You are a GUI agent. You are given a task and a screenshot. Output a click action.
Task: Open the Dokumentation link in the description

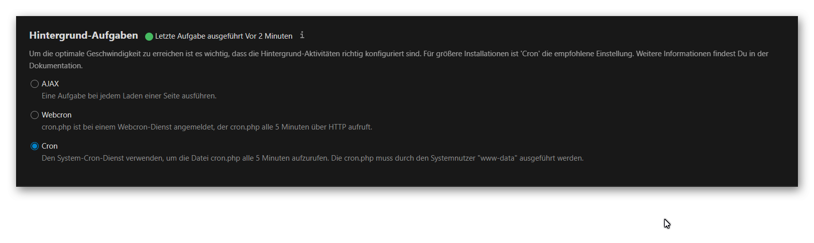[x=56, y=66]
